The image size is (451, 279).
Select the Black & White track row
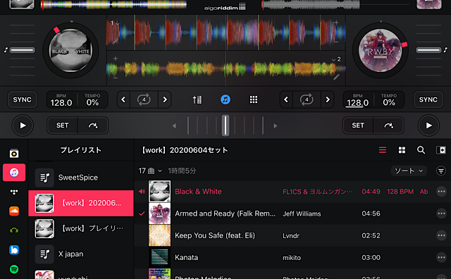292,192
